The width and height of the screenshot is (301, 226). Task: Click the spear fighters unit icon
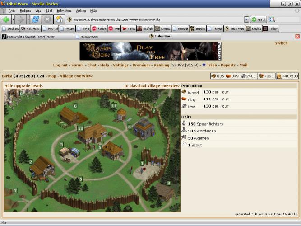184,124
